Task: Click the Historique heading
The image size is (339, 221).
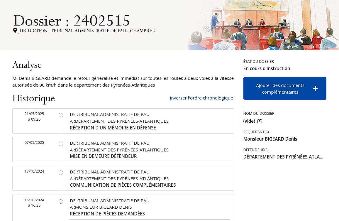Action: tap(33, 99)
